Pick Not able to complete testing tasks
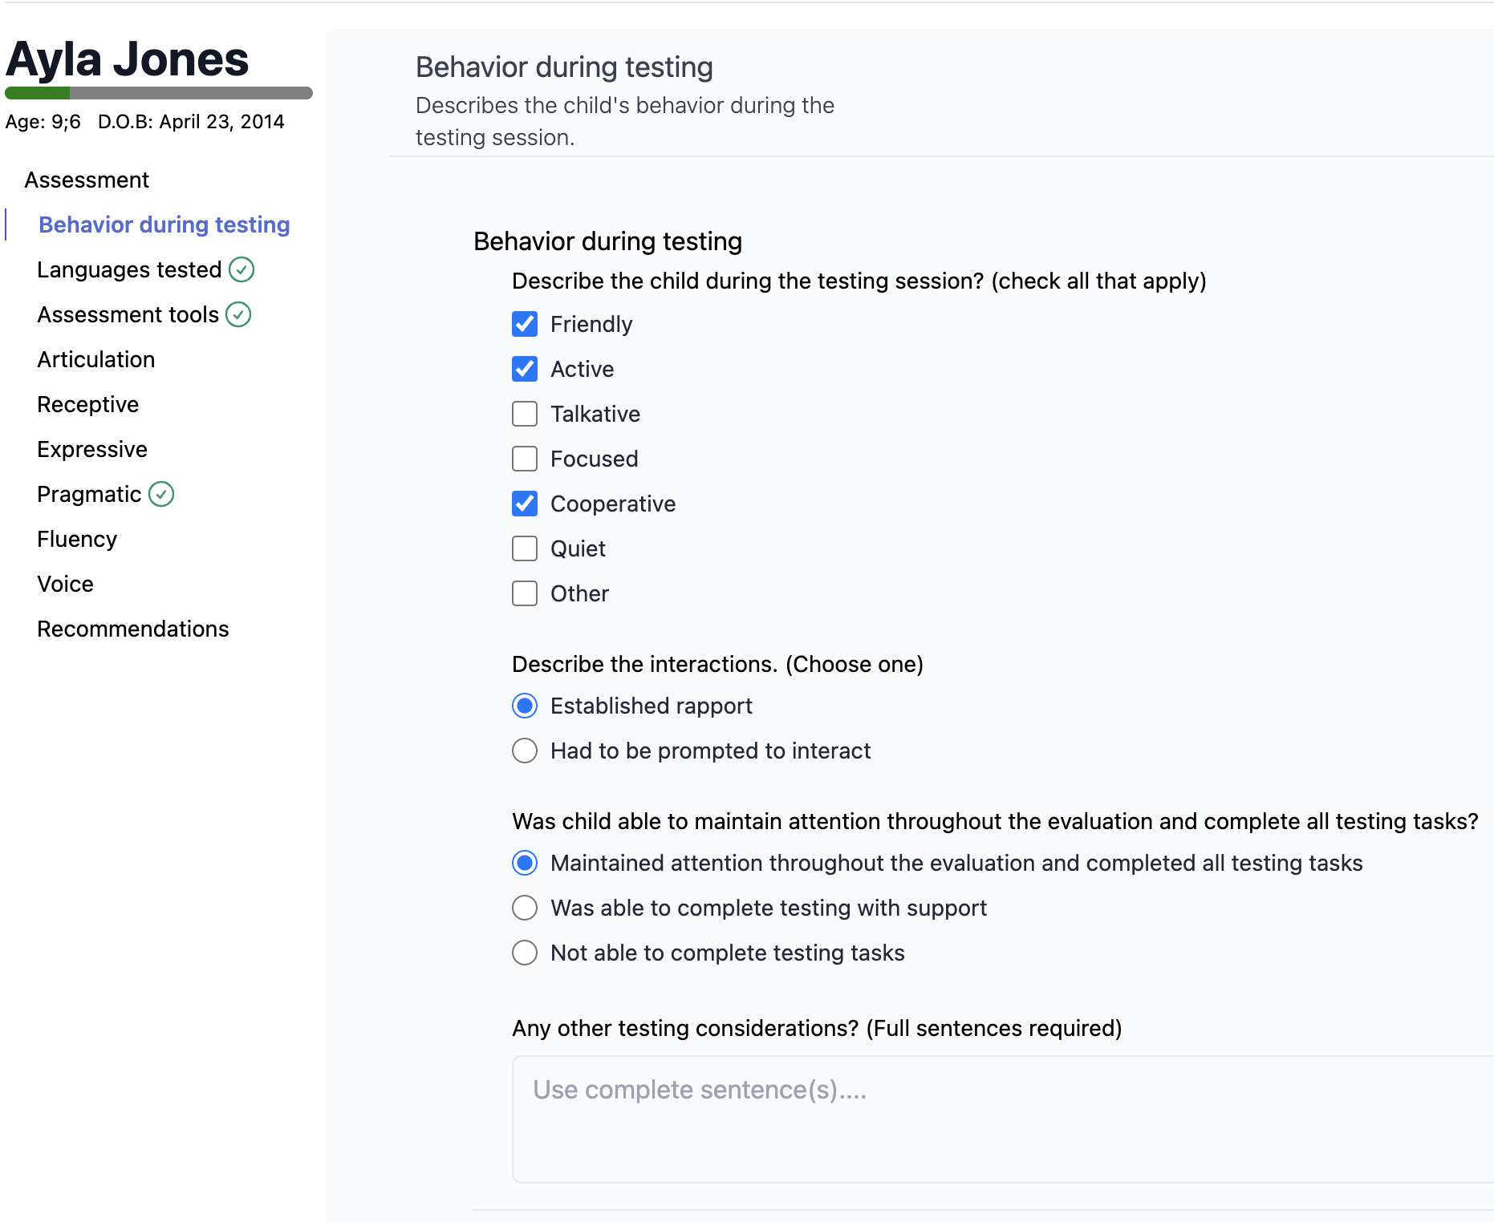Viewport: 1494px width, 1222px height. [x=525, y=953]
